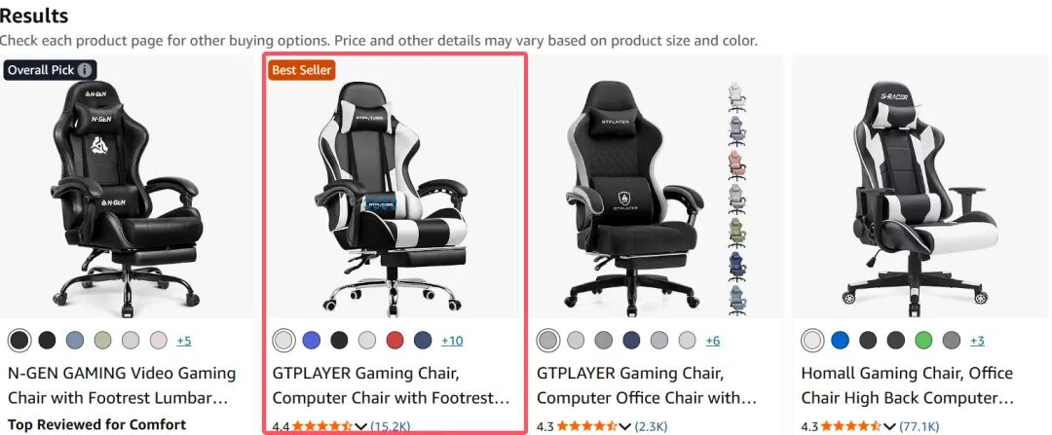
Task: Show +10 more colors for GTPLAYER chair
Action: pos(452,342)
